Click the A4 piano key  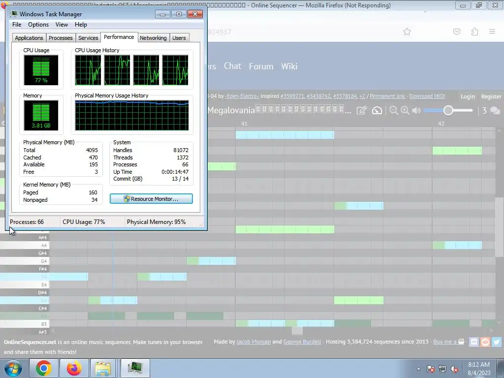coord(25,245)
